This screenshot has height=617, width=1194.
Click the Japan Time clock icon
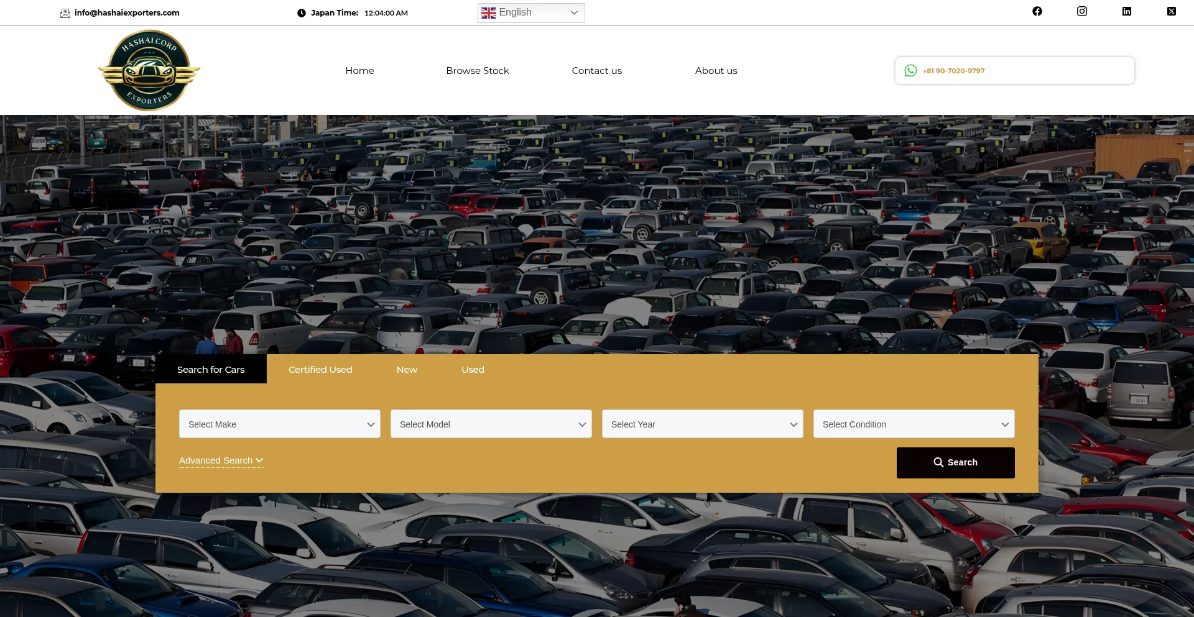click(x=302, y=13)
